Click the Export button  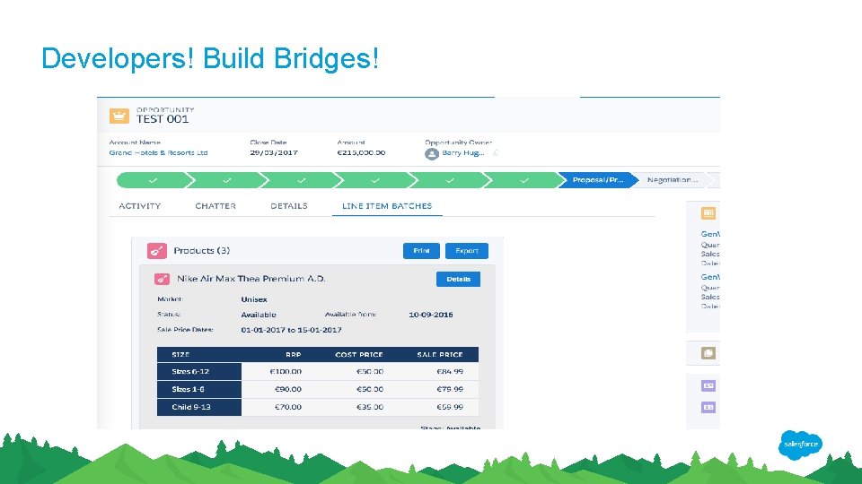point(467,251)
